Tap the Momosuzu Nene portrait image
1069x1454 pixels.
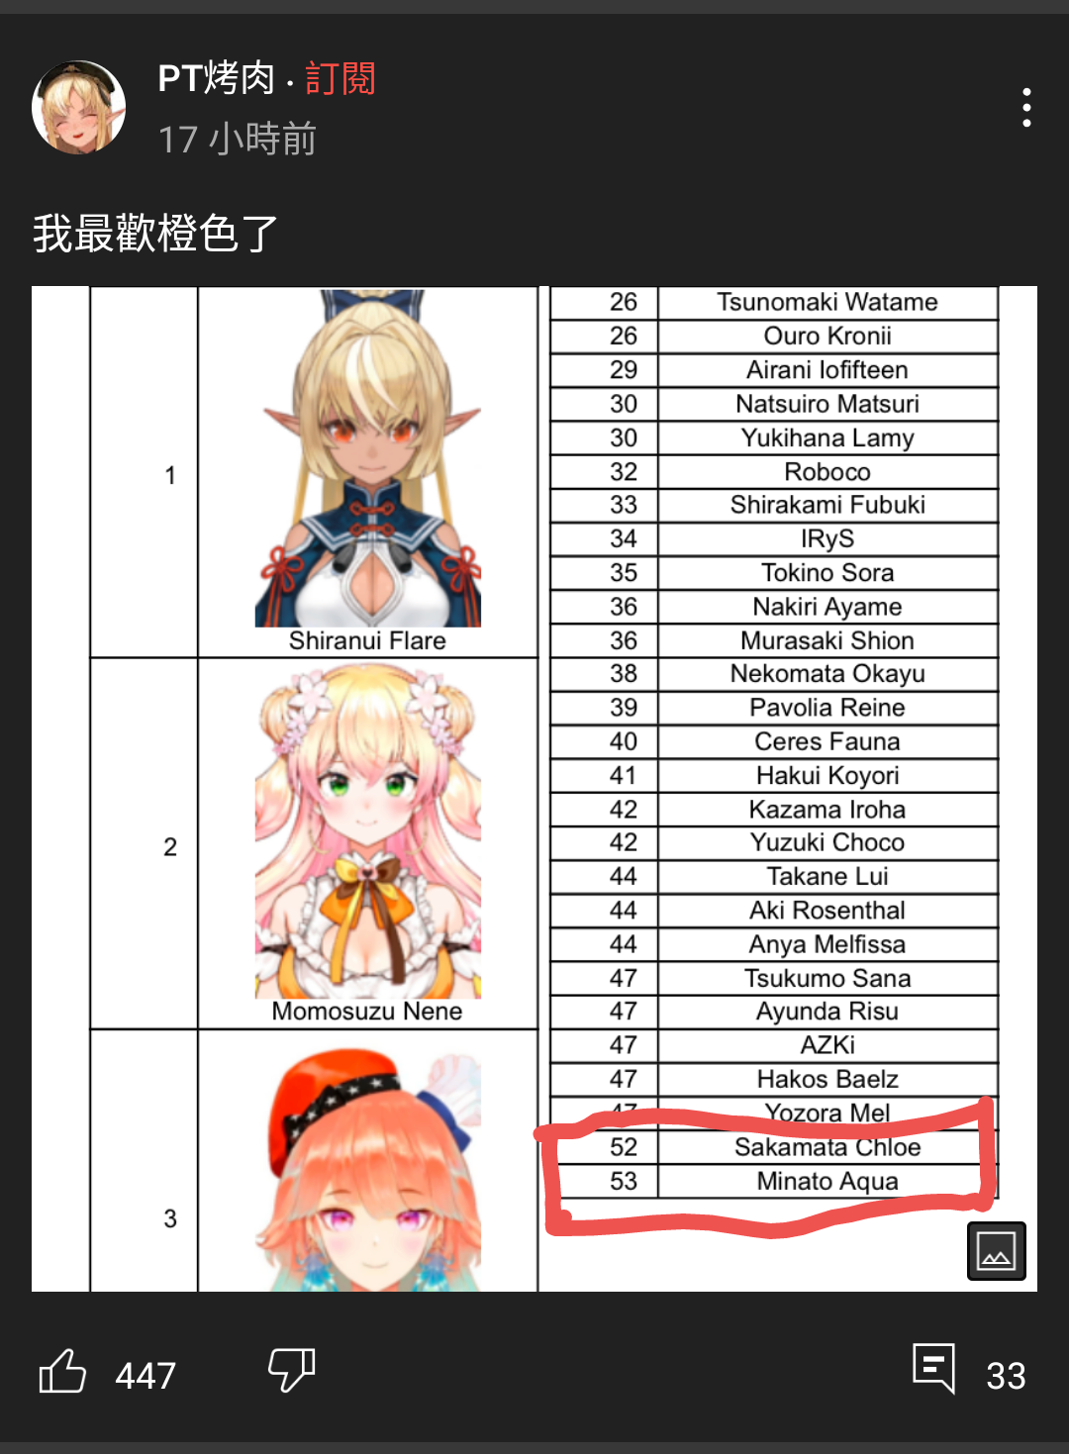(368, 830)
